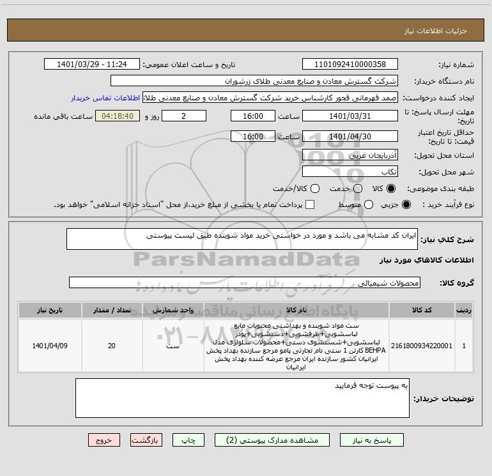The image size is (492, 476).
Task: Click the چاپ print button
Action: (188, 440)
